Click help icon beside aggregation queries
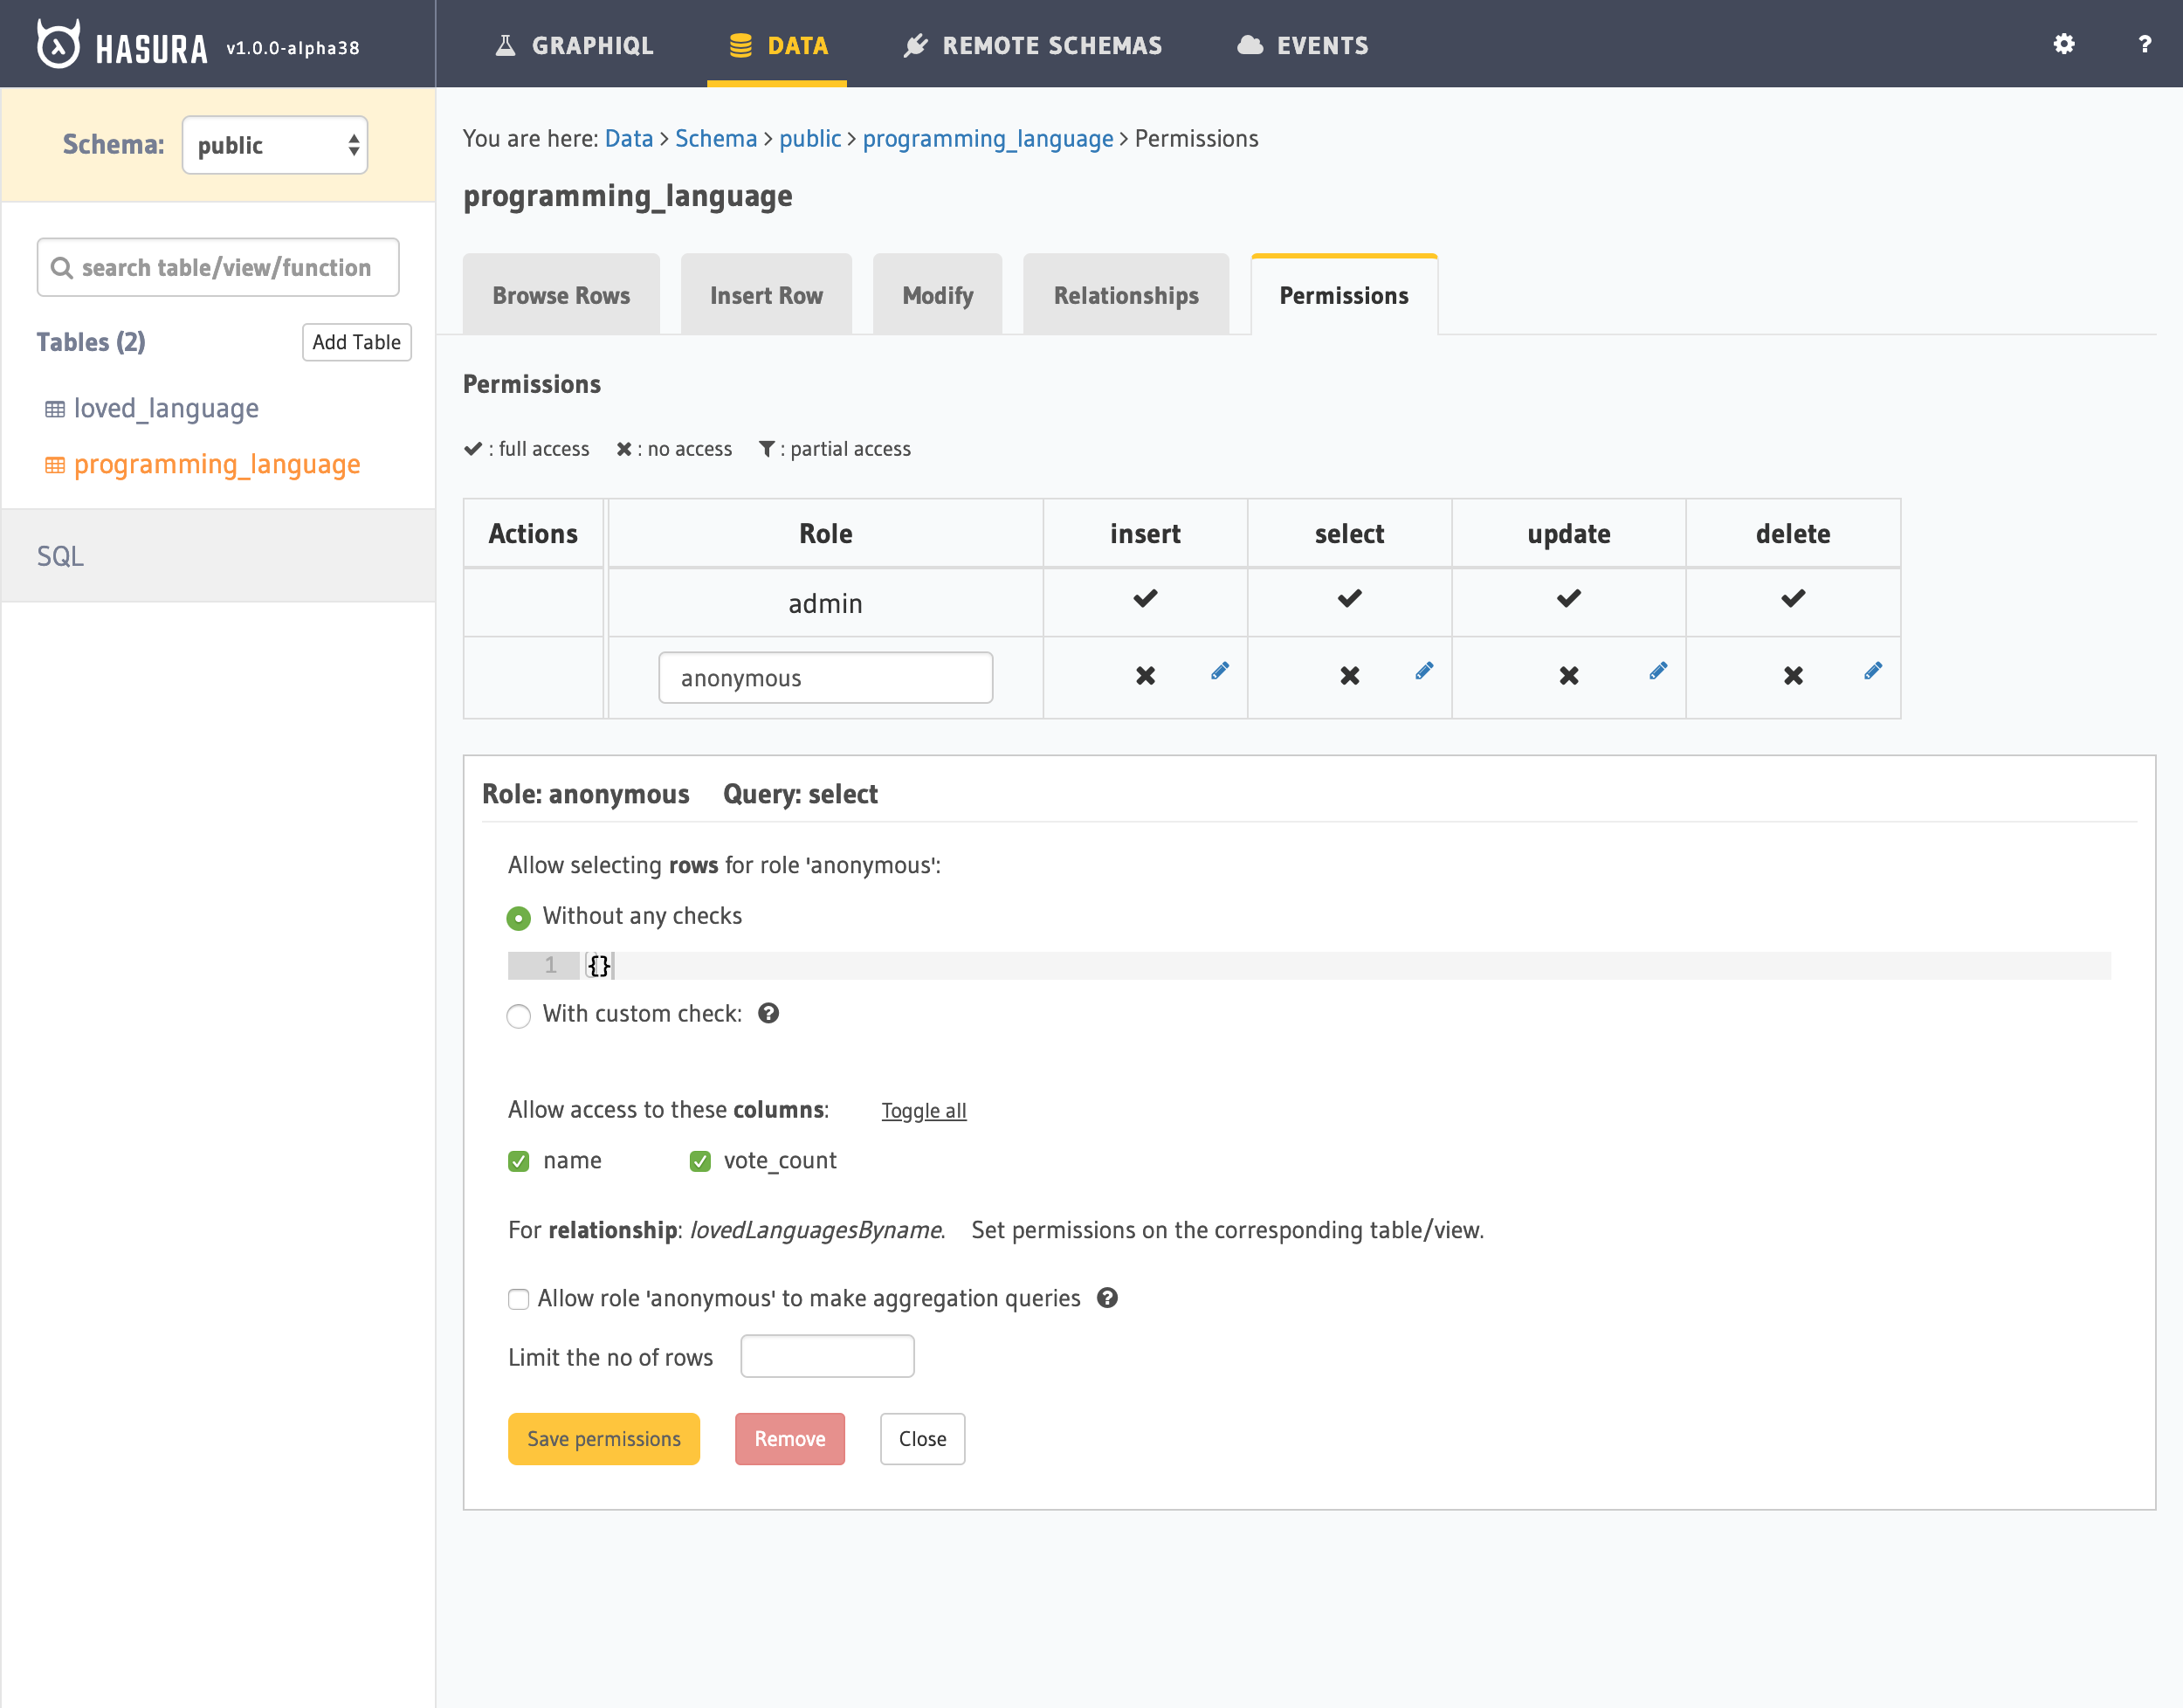Image resolution: width=2183 pixels, height=1708 pixels. (1106, 1298)
